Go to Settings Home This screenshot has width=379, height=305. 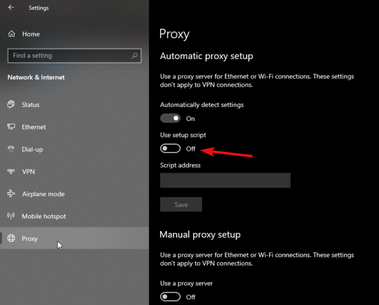coord(31,34)
